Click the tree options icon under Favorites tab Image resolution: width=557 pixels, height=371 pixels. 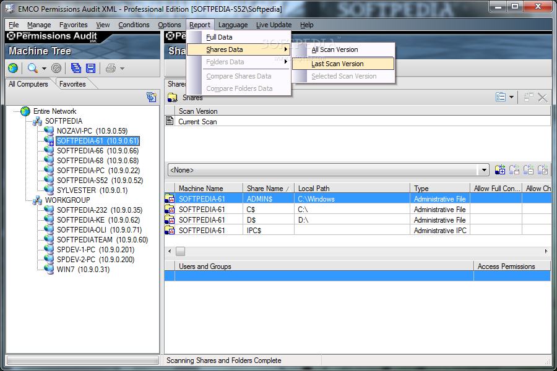(x=152, y=97)
